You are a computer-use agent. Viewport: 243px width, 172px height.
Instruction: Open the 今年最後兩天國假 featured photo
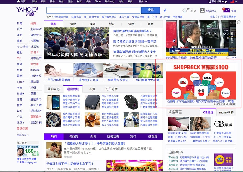tap(77, 43)
